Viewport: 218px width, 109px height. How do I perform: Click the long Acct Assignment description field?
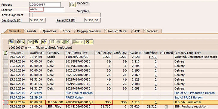[x=66, y=15]
